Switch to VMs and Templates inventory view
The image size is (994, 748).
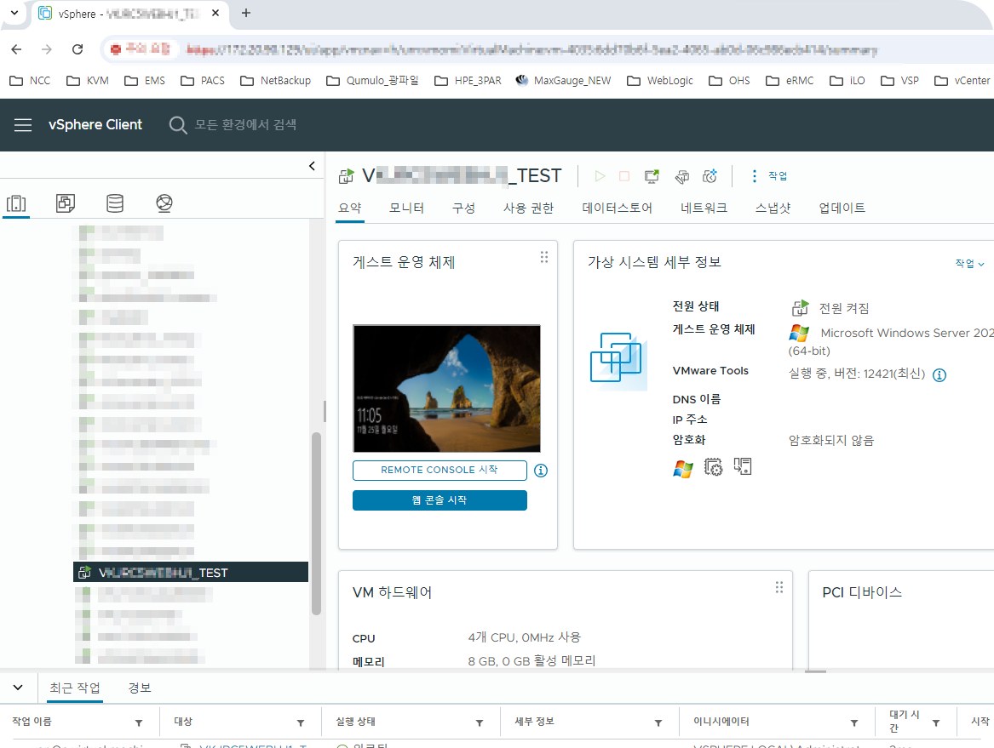click(66, 203)
